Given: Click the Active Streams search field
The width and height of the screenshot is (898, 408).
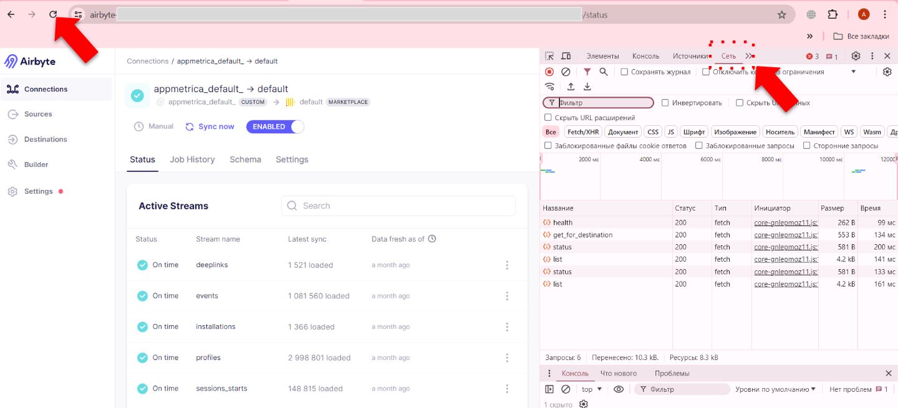Looking at the screenshot, I should [x=398, y=206].
